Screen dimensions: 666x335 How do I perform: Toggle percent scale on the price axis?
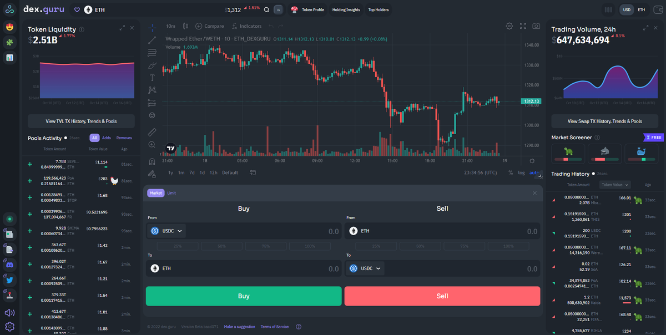511,172
